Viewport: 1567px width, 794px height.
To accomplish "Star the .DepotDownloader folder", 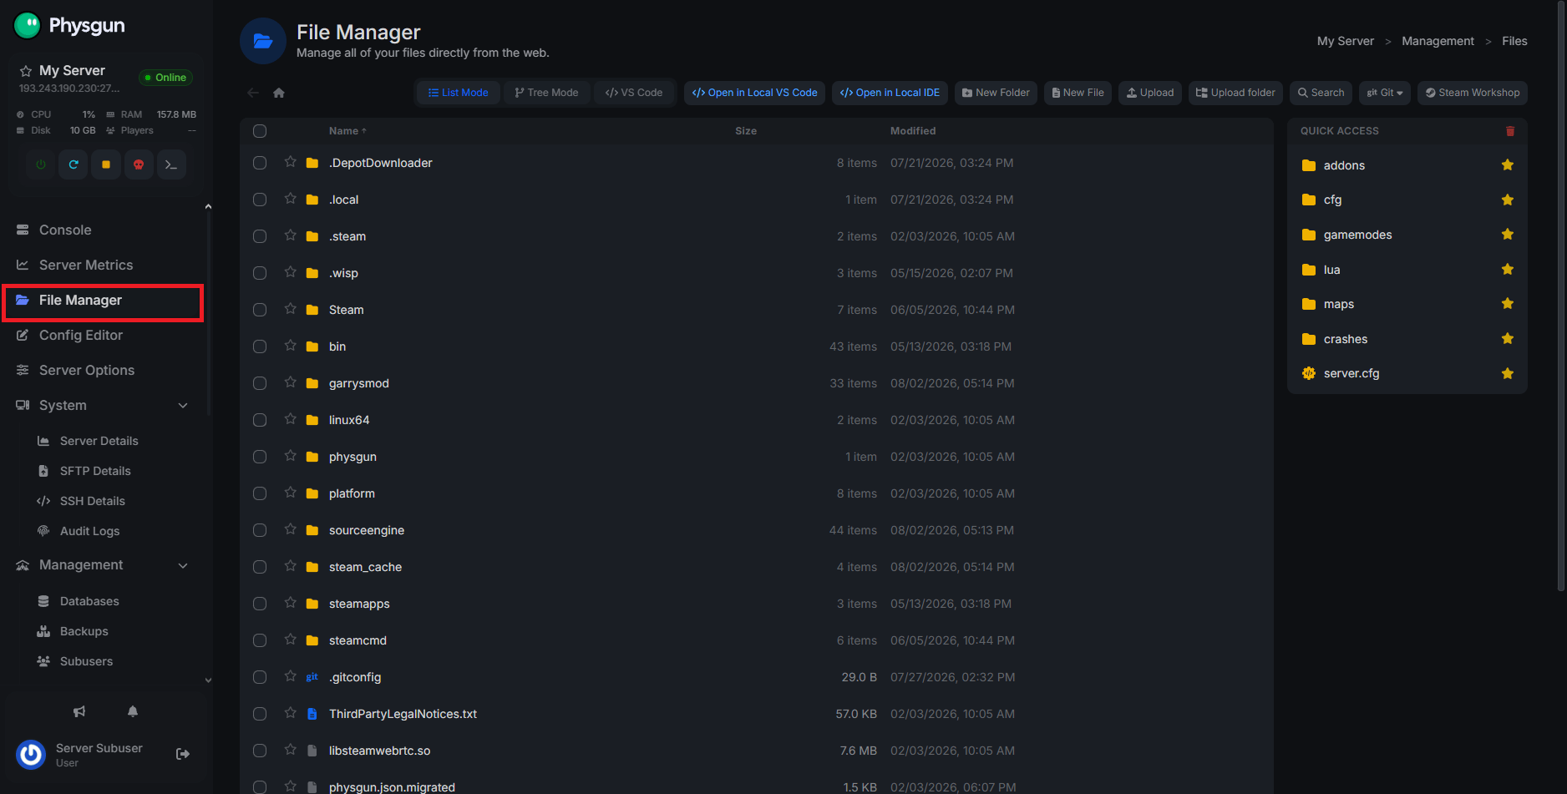I will 290,162.
